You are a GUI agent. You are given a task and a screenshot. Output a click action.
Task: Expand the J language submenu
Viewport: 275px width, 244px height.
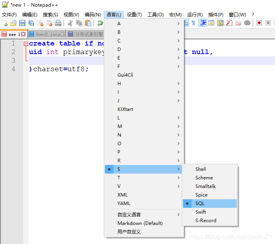point(144,101)
